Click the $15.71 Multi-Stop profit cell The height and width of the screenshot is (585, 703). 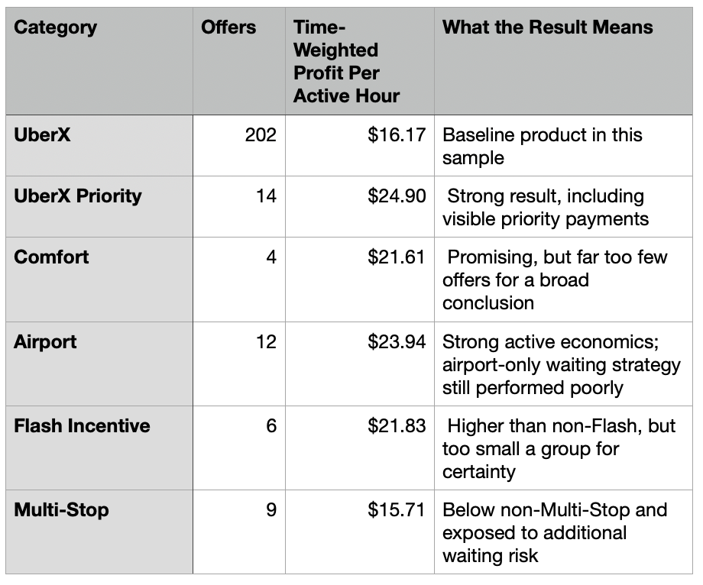360,532
